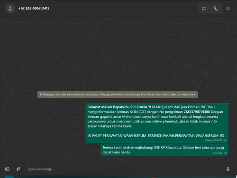The width and height of the screenshot is (237, 178).
Task: Click the Edited 9:30 PM timestamp
Action: coord(214,140)
